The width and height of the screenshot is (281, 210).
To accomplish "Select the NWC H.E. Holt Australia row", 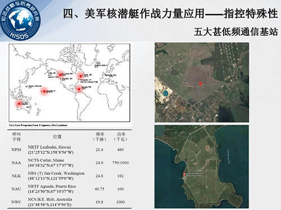I will (70, 202).
